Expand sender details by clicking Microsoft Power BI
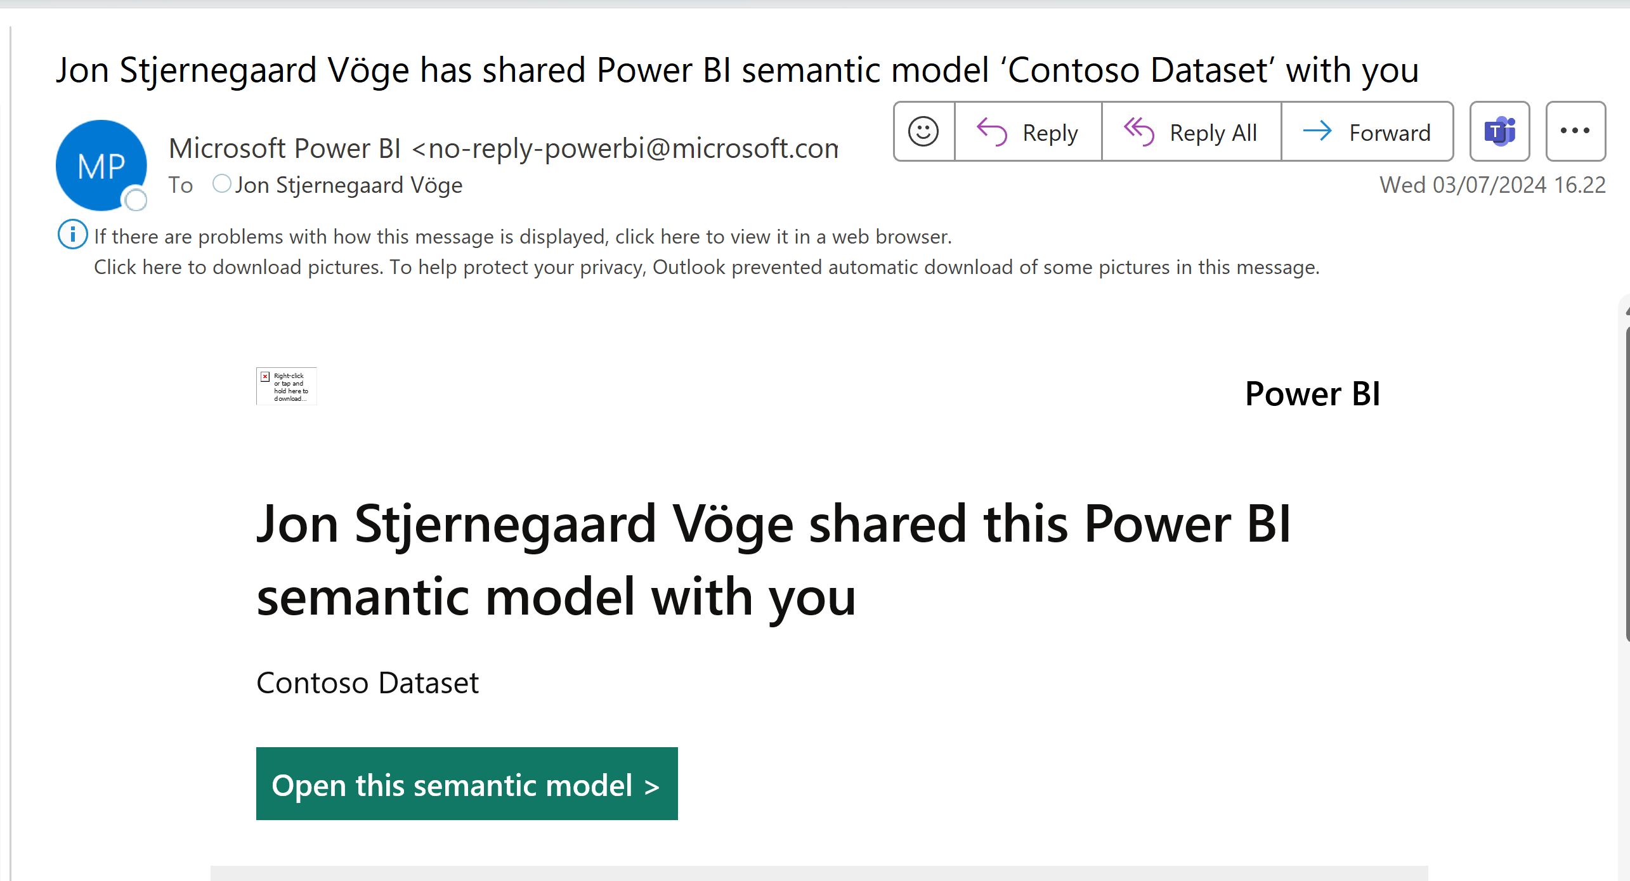 point(284,147)
